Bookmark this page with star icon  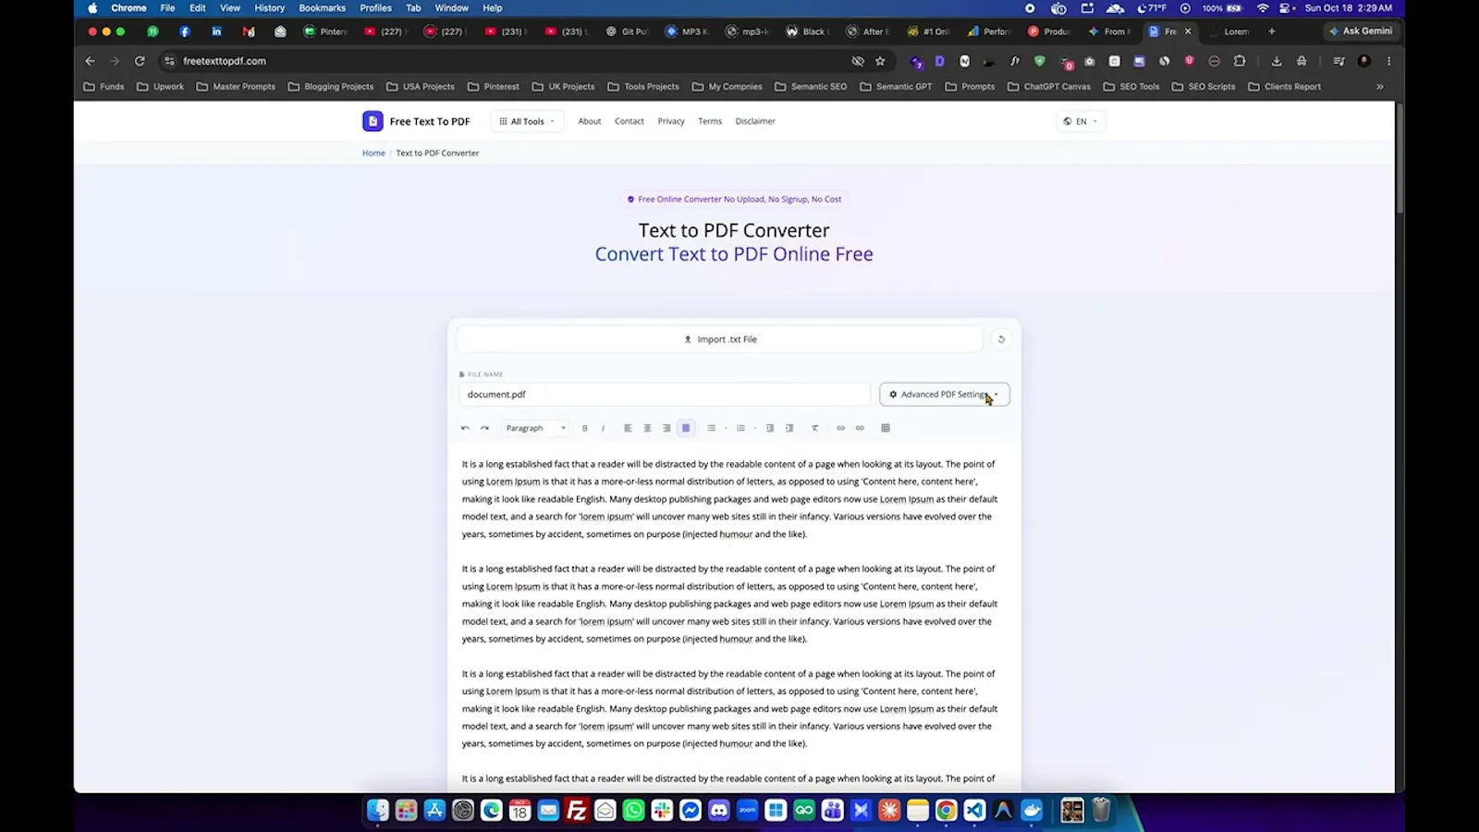pos(880,61)
